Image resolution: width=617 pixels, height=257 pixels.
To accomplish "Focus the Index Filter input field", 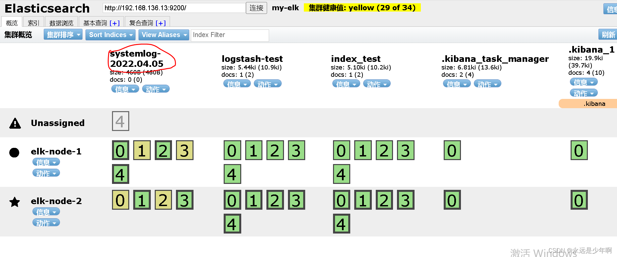I will (x=230, y=35).
